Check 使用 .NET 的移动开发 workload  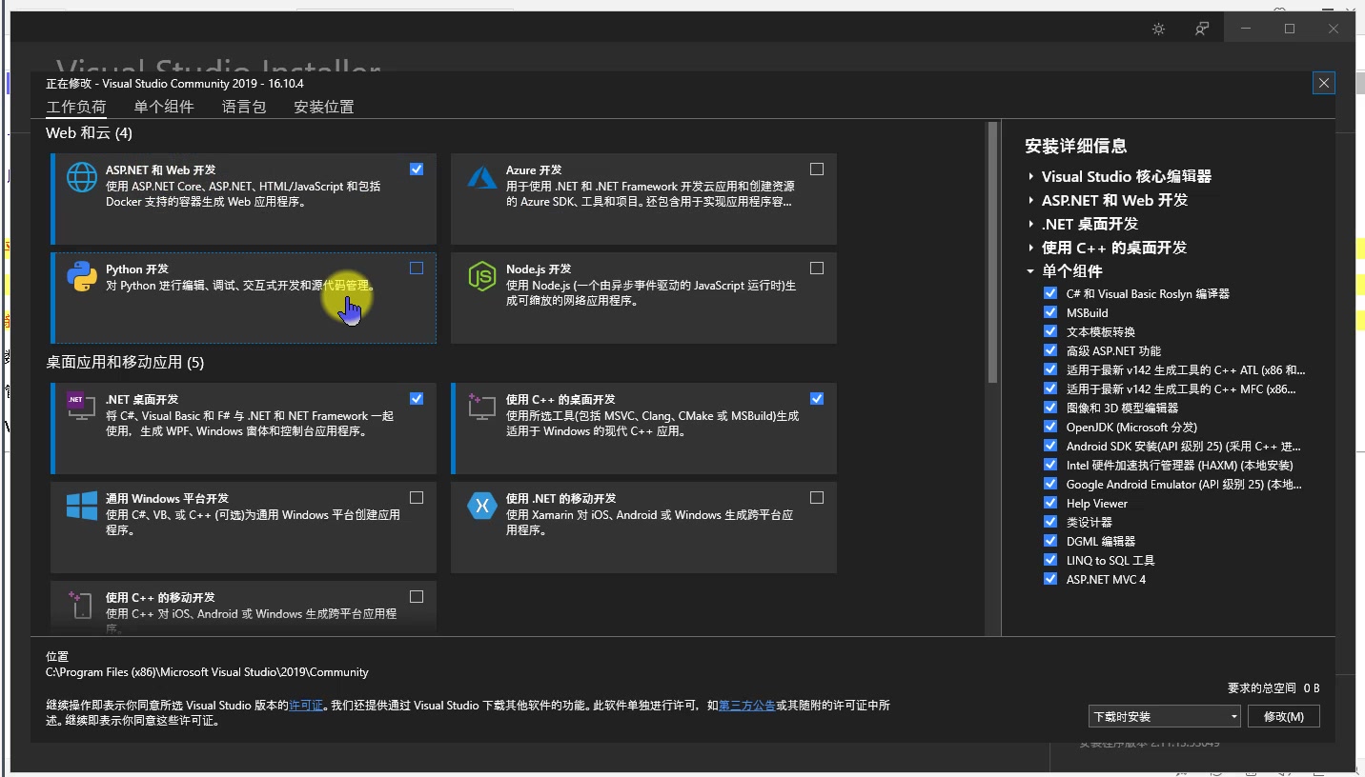pos(817,497)
